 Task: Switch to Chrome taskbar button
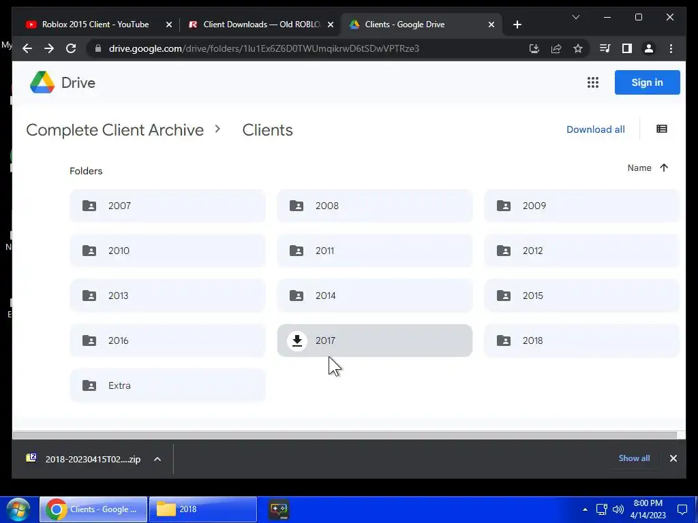point(93,509)
